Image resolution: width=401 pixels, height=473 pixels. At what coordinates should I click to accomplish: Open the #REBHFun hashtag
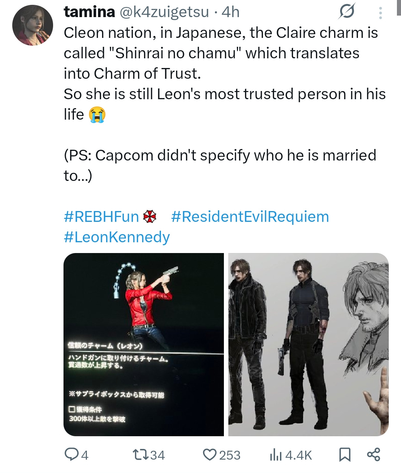click(101, 217)
